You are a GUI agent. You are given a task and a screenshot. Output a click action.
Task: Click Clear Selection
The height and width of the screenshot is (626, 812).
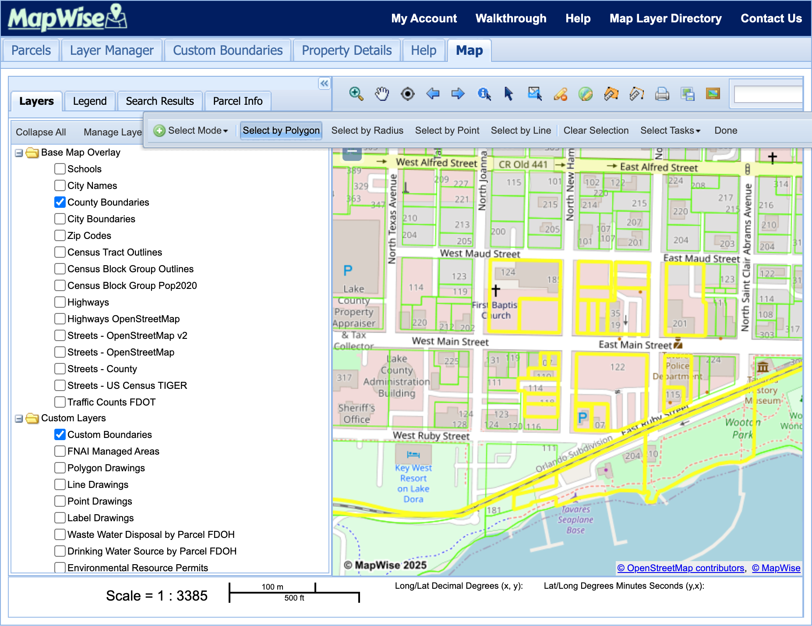point(596,131)
